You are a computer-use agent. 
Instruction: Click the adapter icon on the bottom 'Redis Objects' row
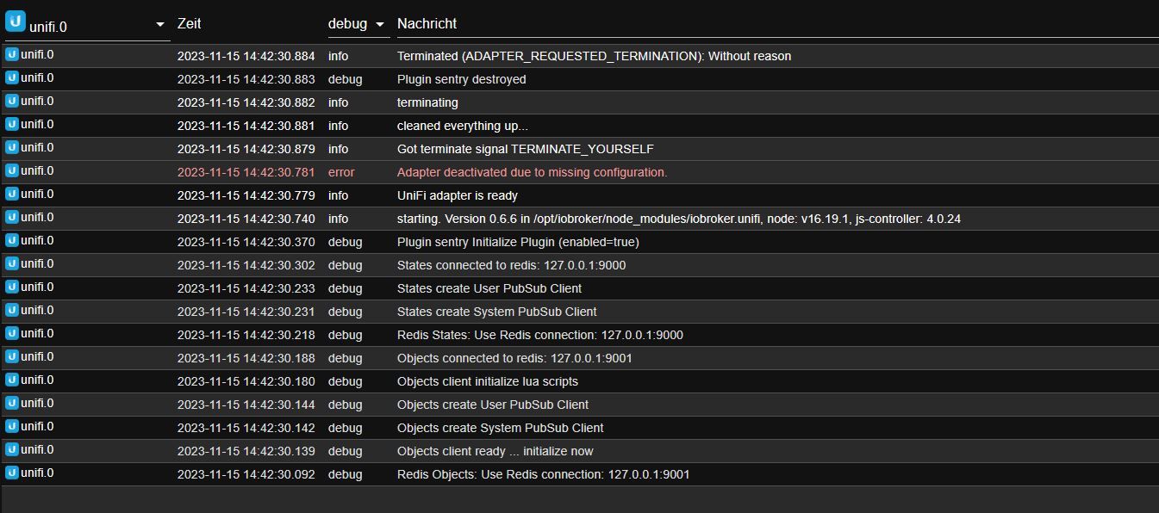tap(12, 473)
